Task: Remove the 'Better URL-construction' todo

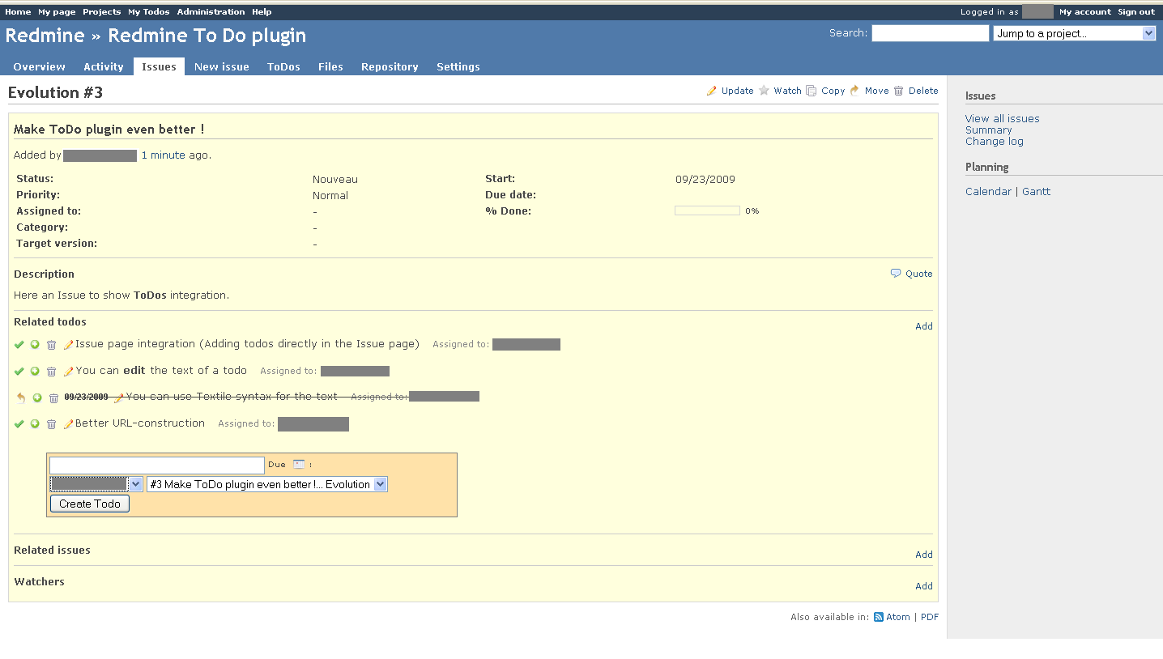Action: tap(51, 424)
